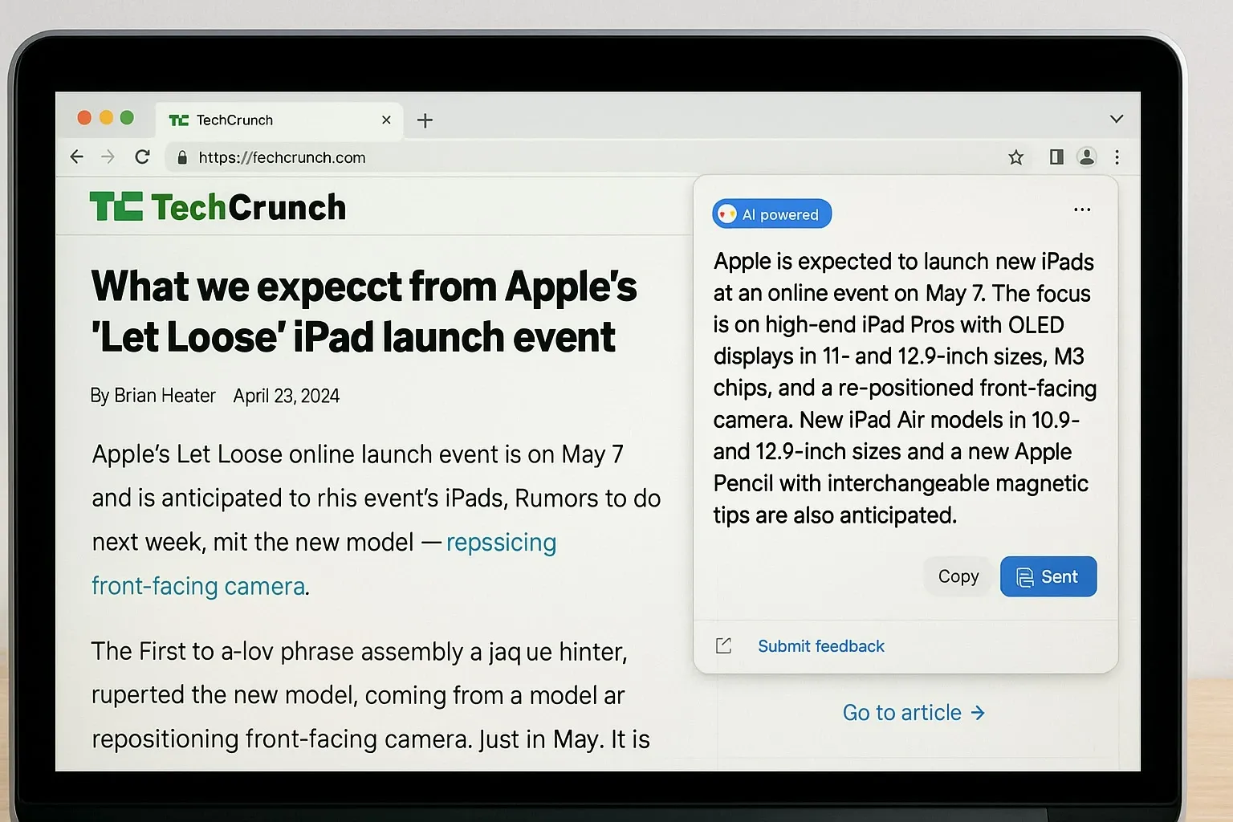Click the TechCrunch logo

tap(217, 206)
